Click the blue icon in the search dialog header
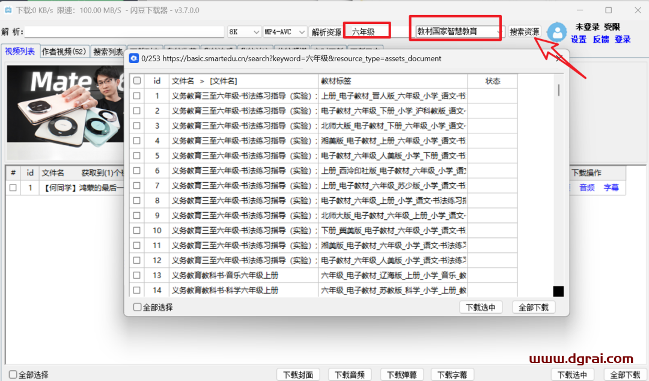649x381 pixels. pyautogui.click(x=134, y=58)
